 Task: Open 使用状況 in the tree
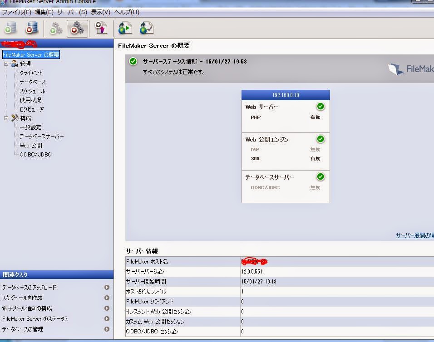tap(30, 100)
